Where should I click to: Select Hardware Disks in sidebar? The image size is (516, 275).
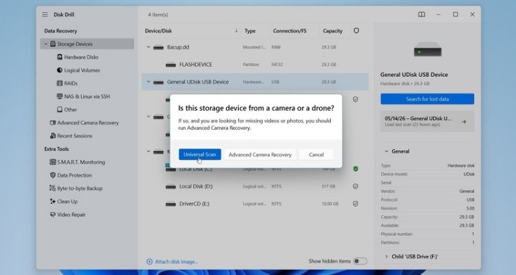(x=81, y=57)
